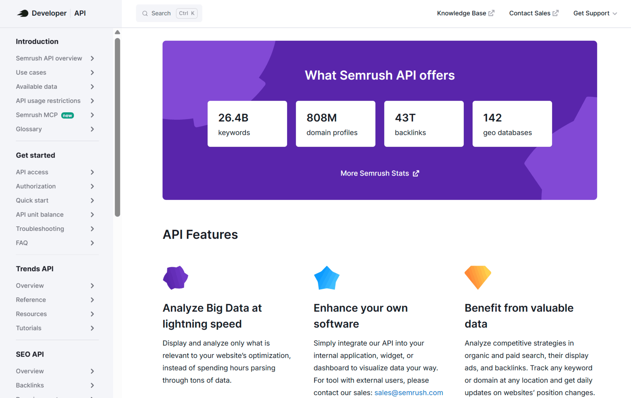
Task: Expand Semrush API overview chevron
Action: coord(92,58)
